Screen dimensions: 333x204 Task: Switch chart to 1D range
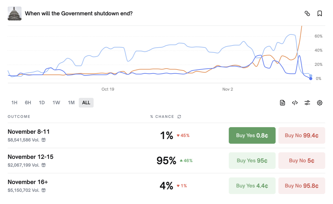42,103
